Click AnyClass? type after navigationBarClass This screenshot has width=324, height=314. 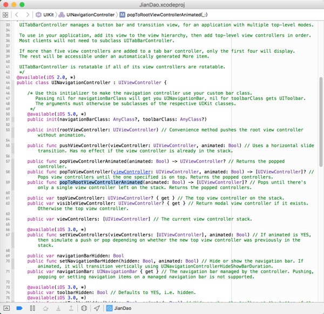coord(125,119)
